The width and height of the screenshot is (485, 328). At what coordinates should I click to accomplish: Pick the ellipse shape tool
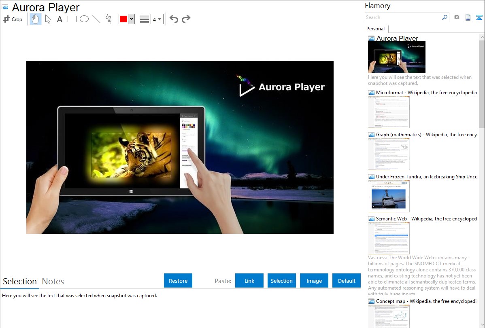84,19
